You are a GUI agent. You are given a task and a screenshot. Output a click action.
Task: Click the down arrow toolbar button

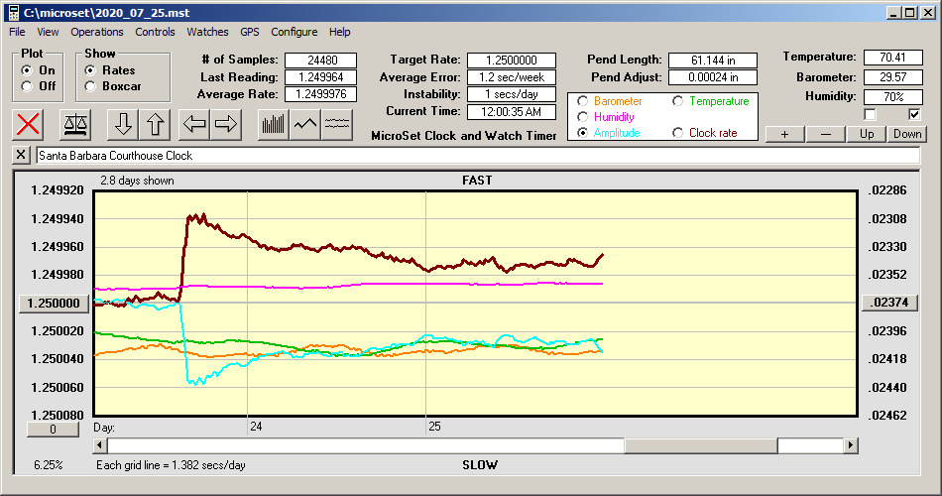coord(123,124)
